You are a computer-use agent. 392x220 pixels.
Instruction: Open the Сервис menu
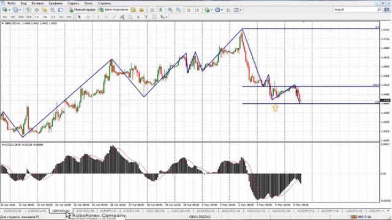[x=73, y=3]
